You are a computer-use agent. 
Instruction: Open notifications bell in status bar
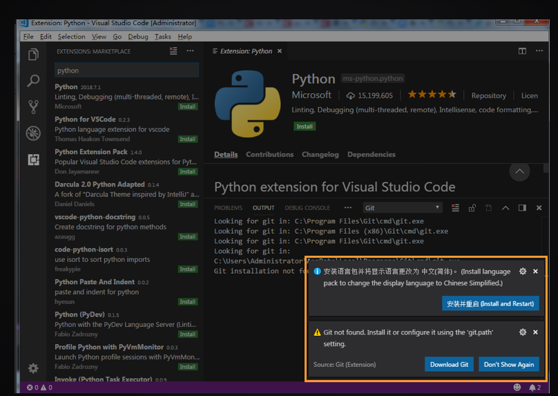click(535, 388)
